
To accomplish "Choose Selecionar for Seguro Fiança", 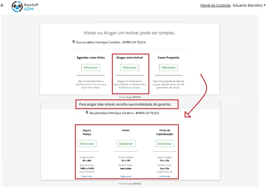I will point(87,144).
